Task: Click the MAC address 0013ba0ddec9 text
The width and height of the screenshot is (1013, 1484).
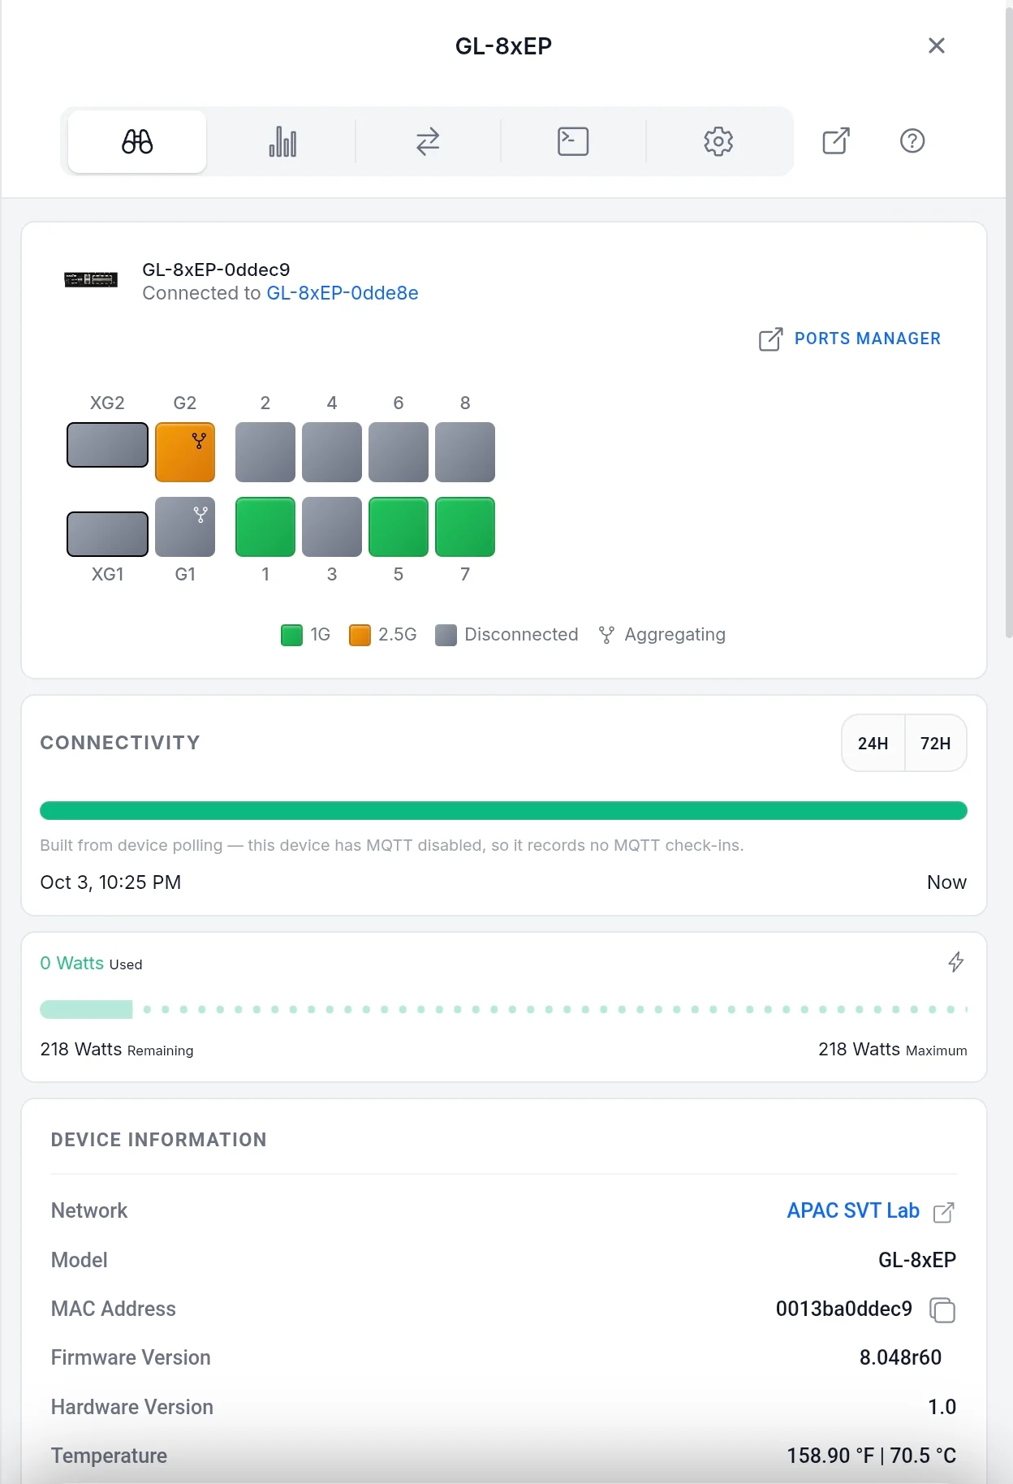Action: [844, 1309]
